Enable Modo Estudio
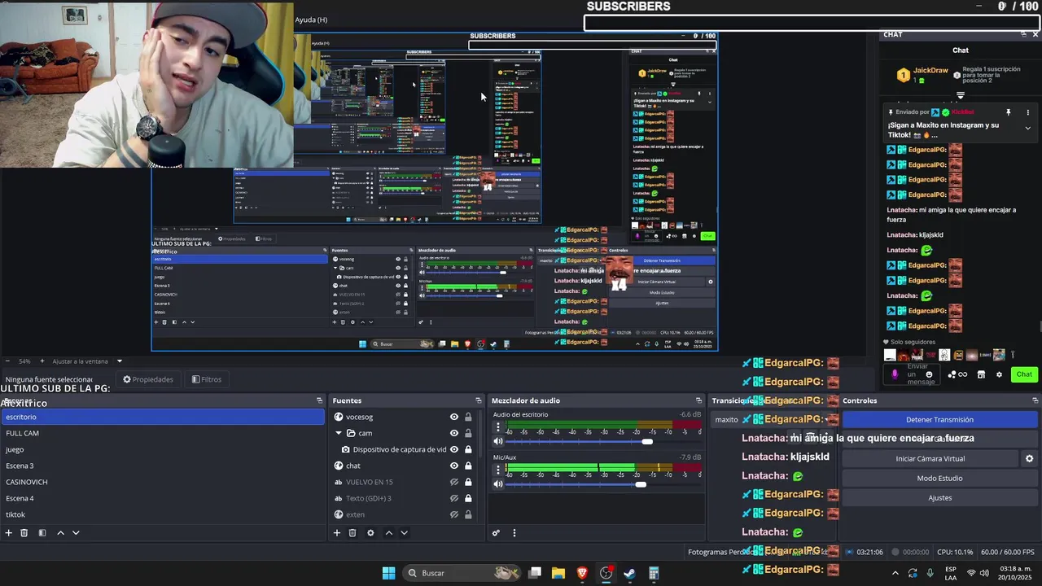This screenshot has height=586, width=1042. click(939, 479)
